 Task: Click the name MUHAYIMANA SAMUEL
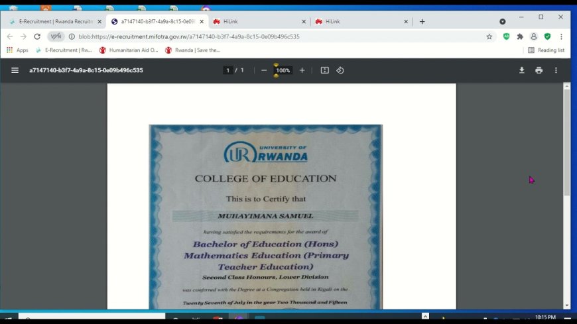coord(265,216)
